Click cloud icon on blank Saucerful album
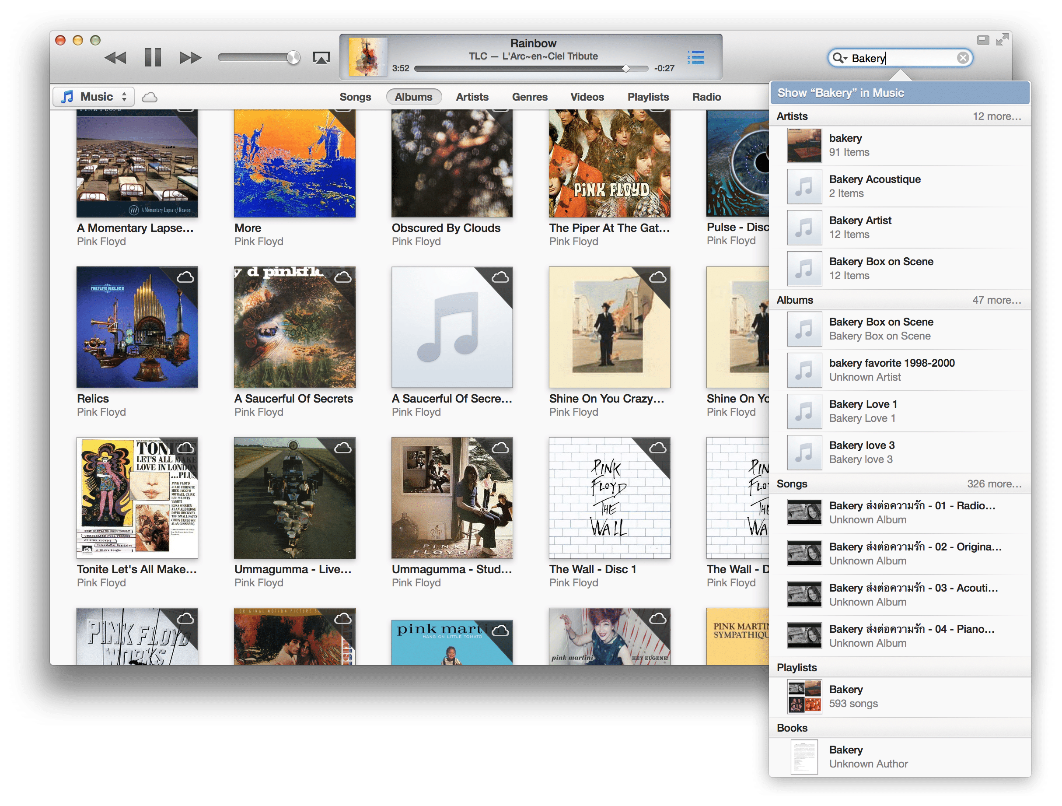The width and height of the screenshot is (1062, 806). point(501,277)
